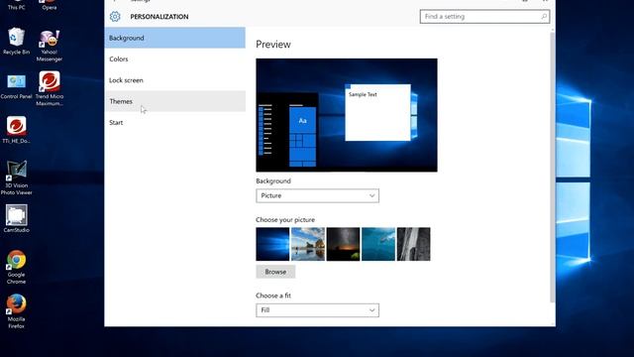Launch Mozilla Firefox desktop shortcut

coord(16,310)
